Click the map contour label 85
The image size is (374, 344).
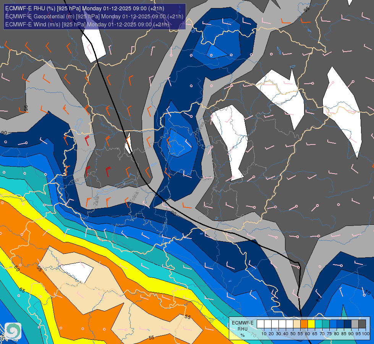tap(319, 299)
